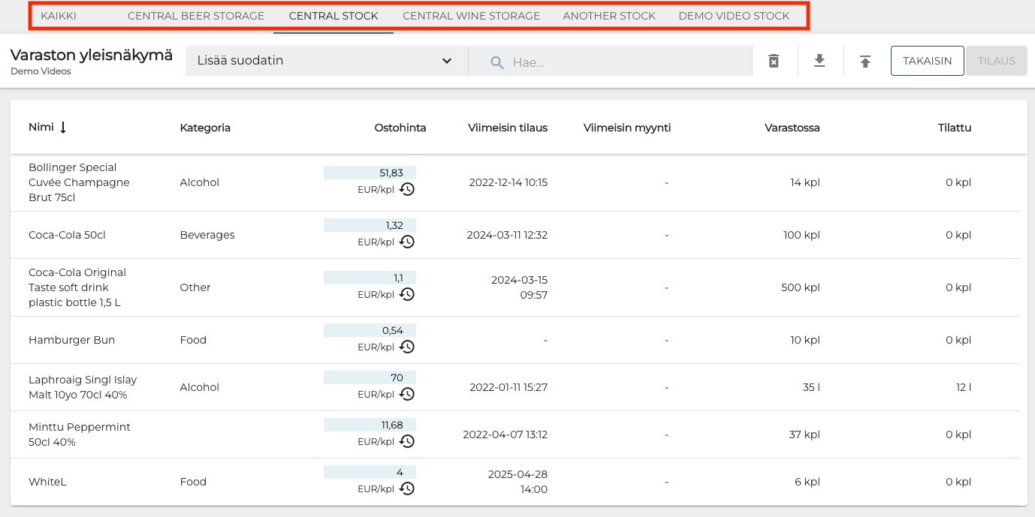
Task: View price history for Laphroaig Singl Islay
Action: [x=406, y=394]
